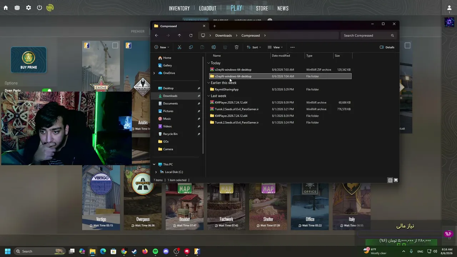Open the STORE menu in CS2
Screen dimensions: 457x257
tap(262, 9)
